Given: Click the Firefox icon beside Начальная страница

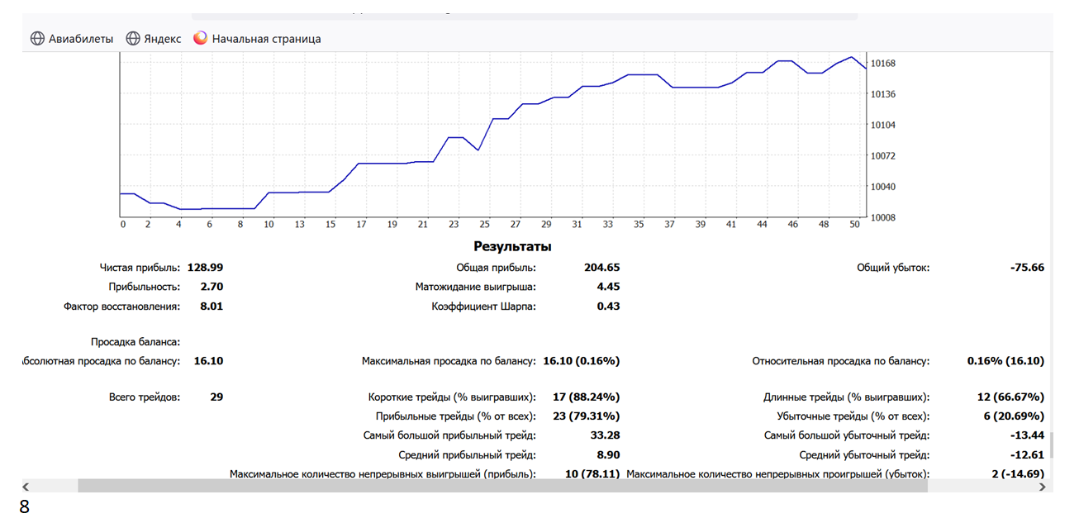Looking at the screenshot, I should click(200, 39).
